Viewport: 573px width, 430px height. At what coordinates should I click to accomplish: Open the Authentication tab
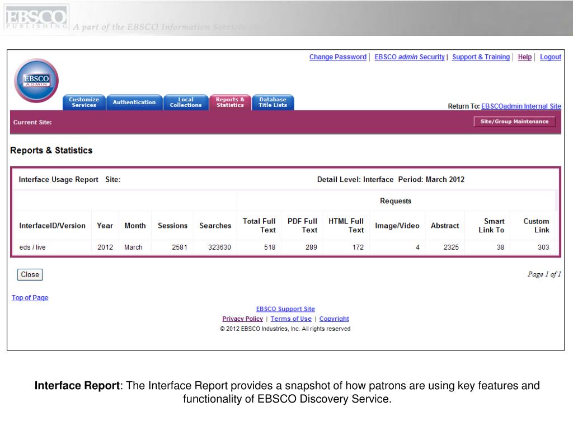pyautogui.click(x=134, y=102)
